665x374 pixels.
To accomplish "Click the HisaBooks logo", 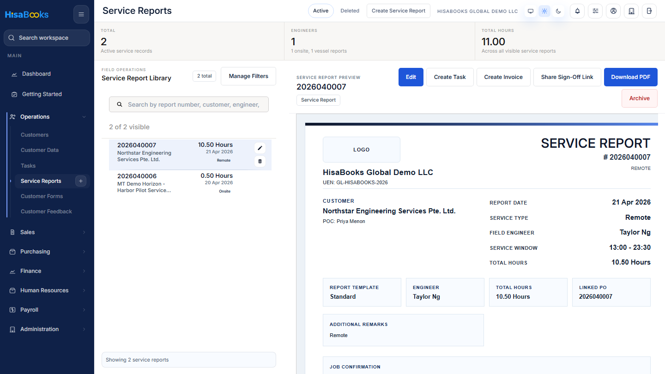I will 27,14.
